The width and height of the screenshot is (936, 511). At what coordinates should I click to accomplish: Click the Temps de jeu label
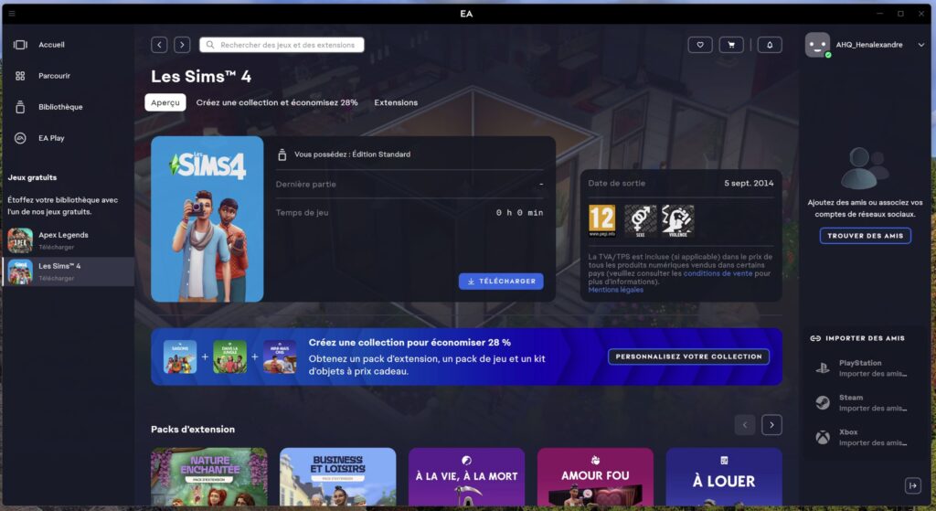pos(302,212)
